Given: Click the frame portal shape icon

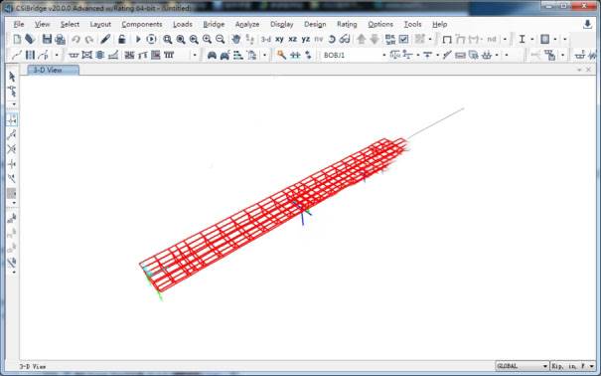Looking at the screenshot, I should [447, 39].
